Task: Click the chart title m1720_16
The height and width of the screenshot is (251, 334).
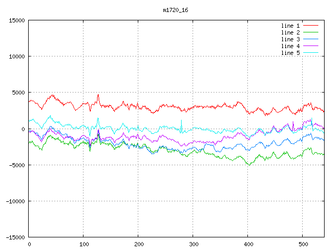Action: pos(176,10)
